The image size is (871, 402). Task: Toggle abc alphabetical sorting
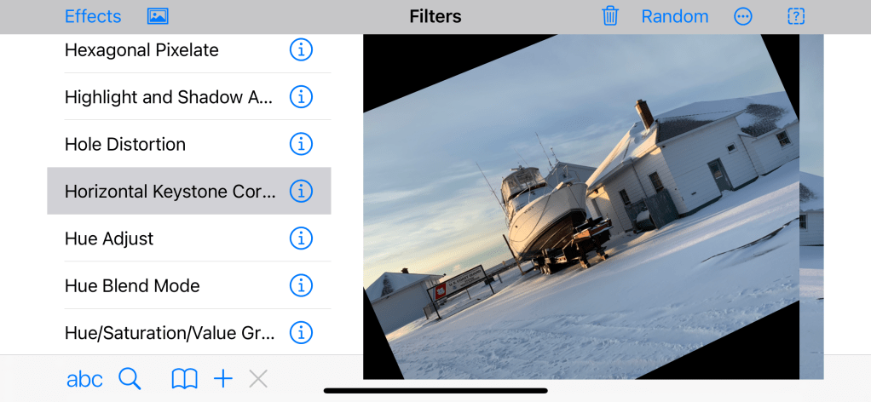pyautogui.click(x=84, y=379)
